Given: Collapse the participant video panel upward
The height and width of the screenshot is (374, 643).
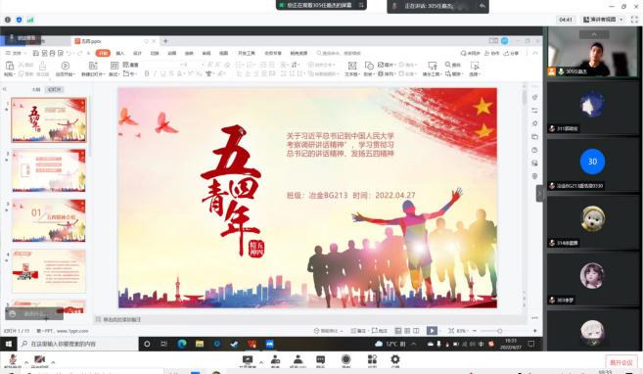Looking at the screenshot, I should click(x=594, y=35).
